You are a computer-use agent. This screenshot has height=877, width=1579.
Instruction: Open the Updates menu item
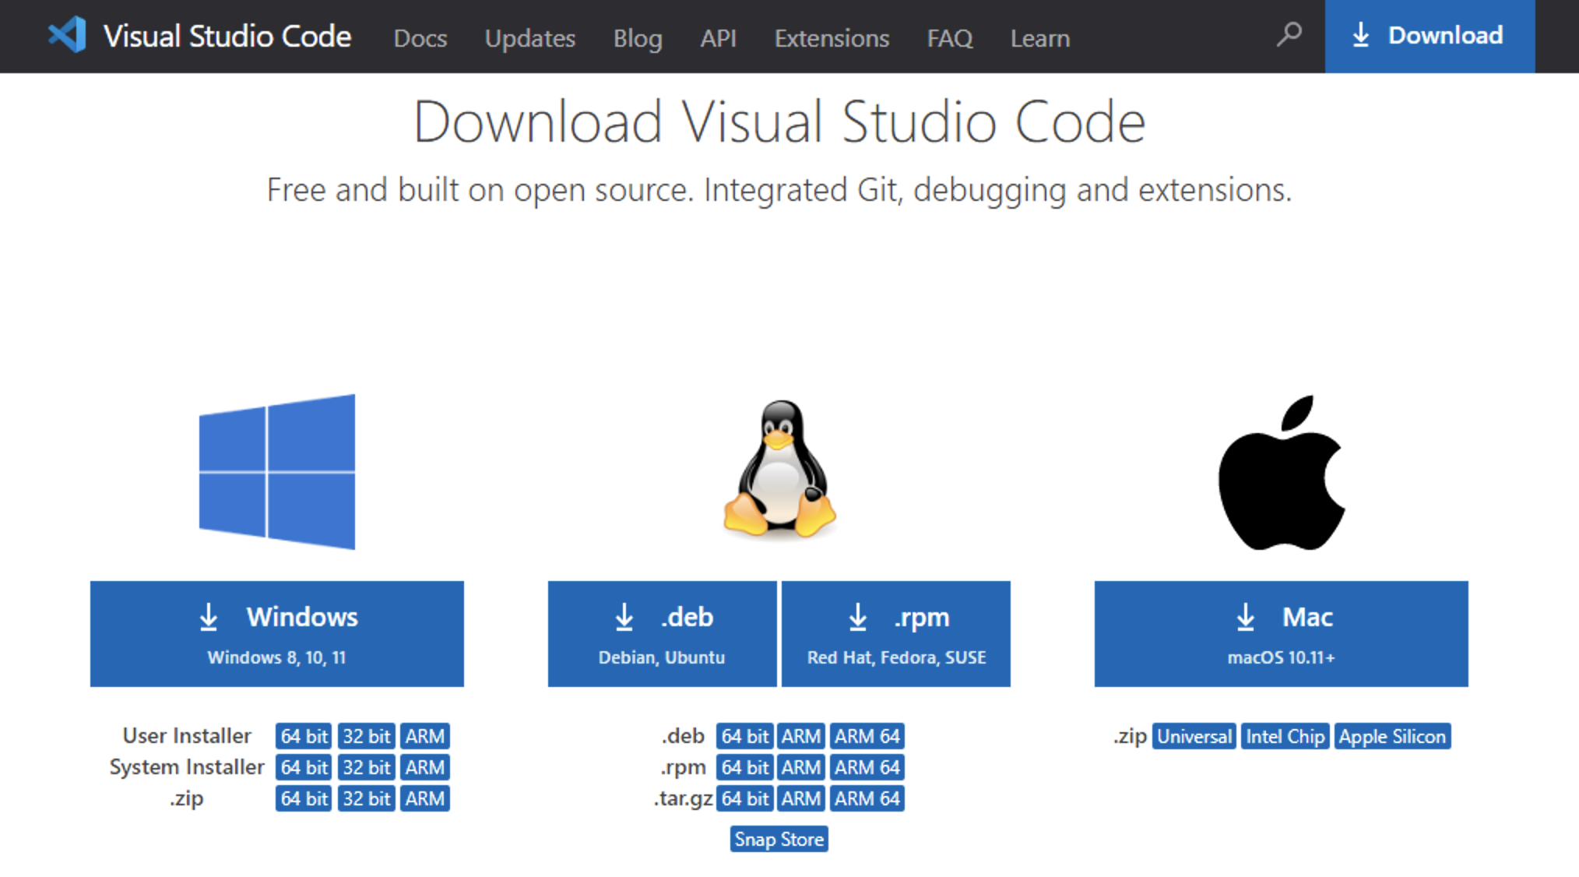(x=530, y=37)
